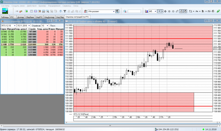Open the Сервисы menu
The width and height of the screenshot is (221, 131).
click(67, 6)
